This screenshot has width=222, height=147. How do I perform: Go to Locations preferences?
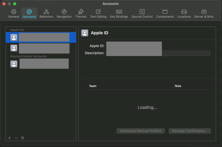pyautogui.click(x=184, y=14)
